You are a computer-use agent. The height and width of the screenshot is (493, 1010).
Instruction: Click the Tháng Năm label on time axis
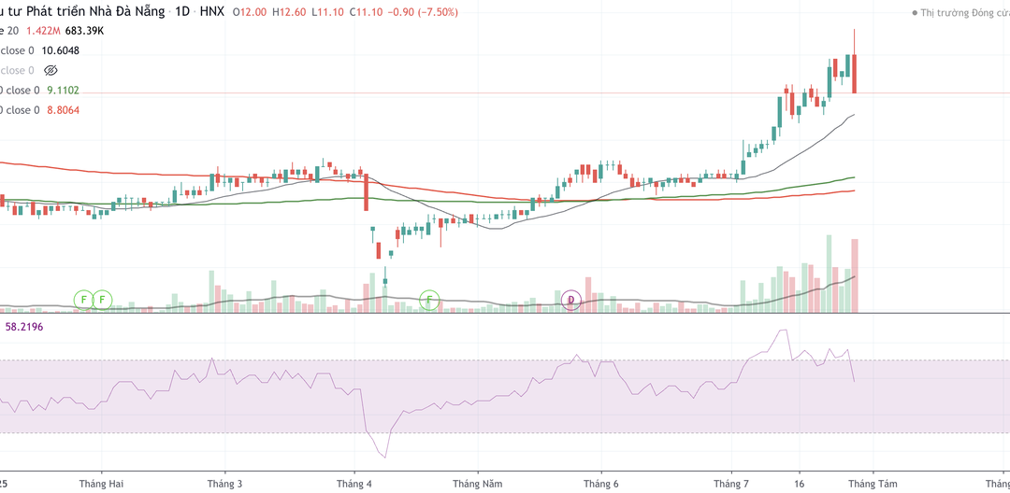(478, 482)
